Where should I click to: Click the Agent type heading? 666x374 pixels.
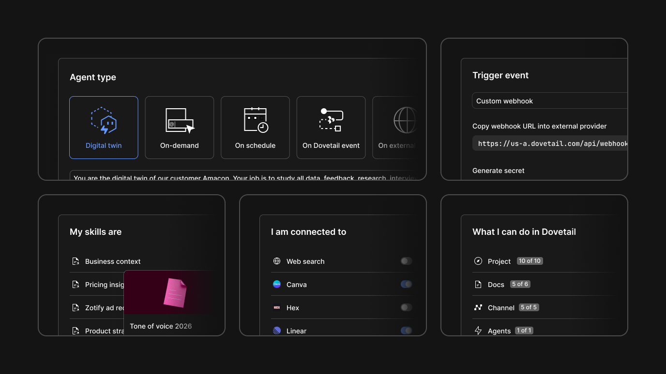(x=93, y=77)
